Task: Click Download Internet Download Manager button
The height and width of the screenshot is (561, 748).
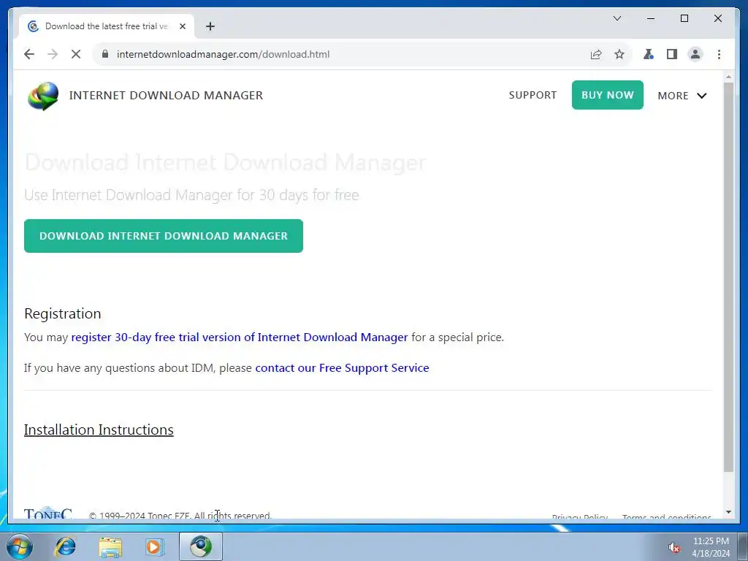Action: click(x=164, y=236)
